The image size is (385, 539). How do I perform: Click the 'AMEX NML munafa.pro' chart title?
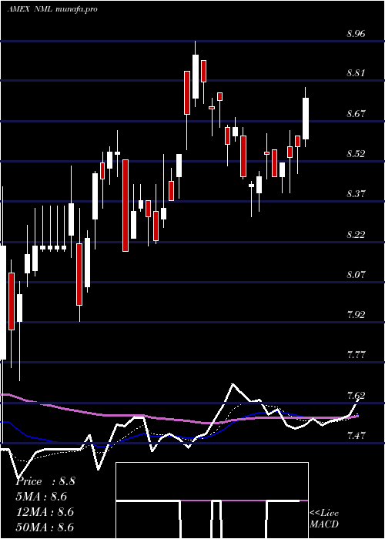52,9
